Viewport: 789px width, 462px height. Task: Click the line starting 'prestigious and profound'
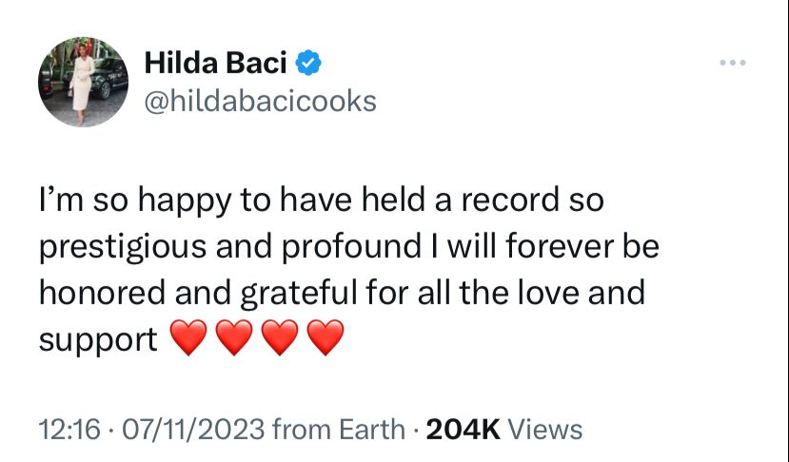tap(349, 248)
